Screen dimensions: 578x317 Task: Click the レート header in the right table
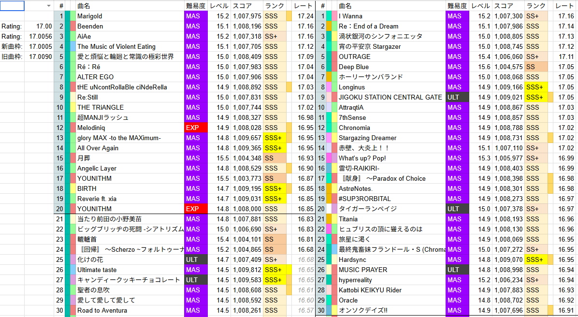coord(564,6)
